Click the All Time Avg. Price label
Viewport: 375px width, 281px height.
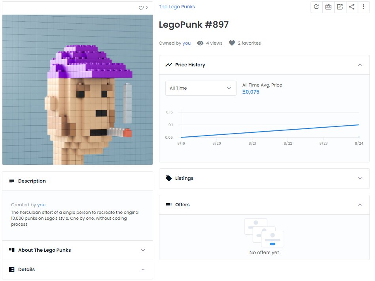(x=262, y=85)
